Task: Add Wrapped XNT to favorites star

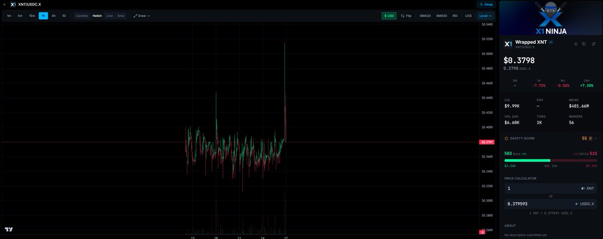Action: coord(576,44)
